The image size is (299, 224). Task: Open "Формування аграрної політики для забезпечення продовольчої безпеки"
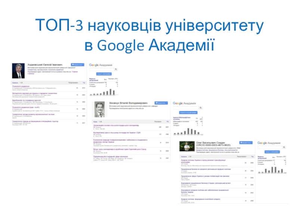click(205, 191)
